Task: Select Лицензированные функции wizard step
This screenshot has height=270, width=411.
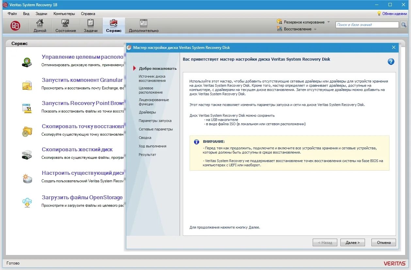Action: 154,102
